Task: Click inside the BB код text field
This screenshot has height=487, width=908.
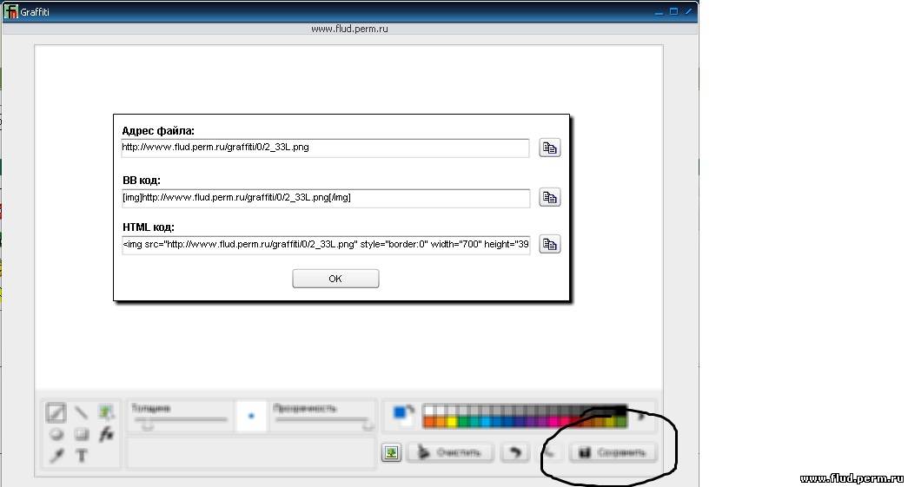Action: [325, 198]
